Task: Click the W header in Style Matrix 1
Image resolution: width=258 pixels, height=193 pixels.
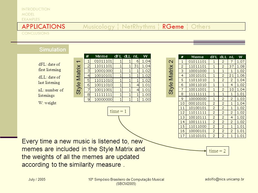Action: tap(145, 56)
